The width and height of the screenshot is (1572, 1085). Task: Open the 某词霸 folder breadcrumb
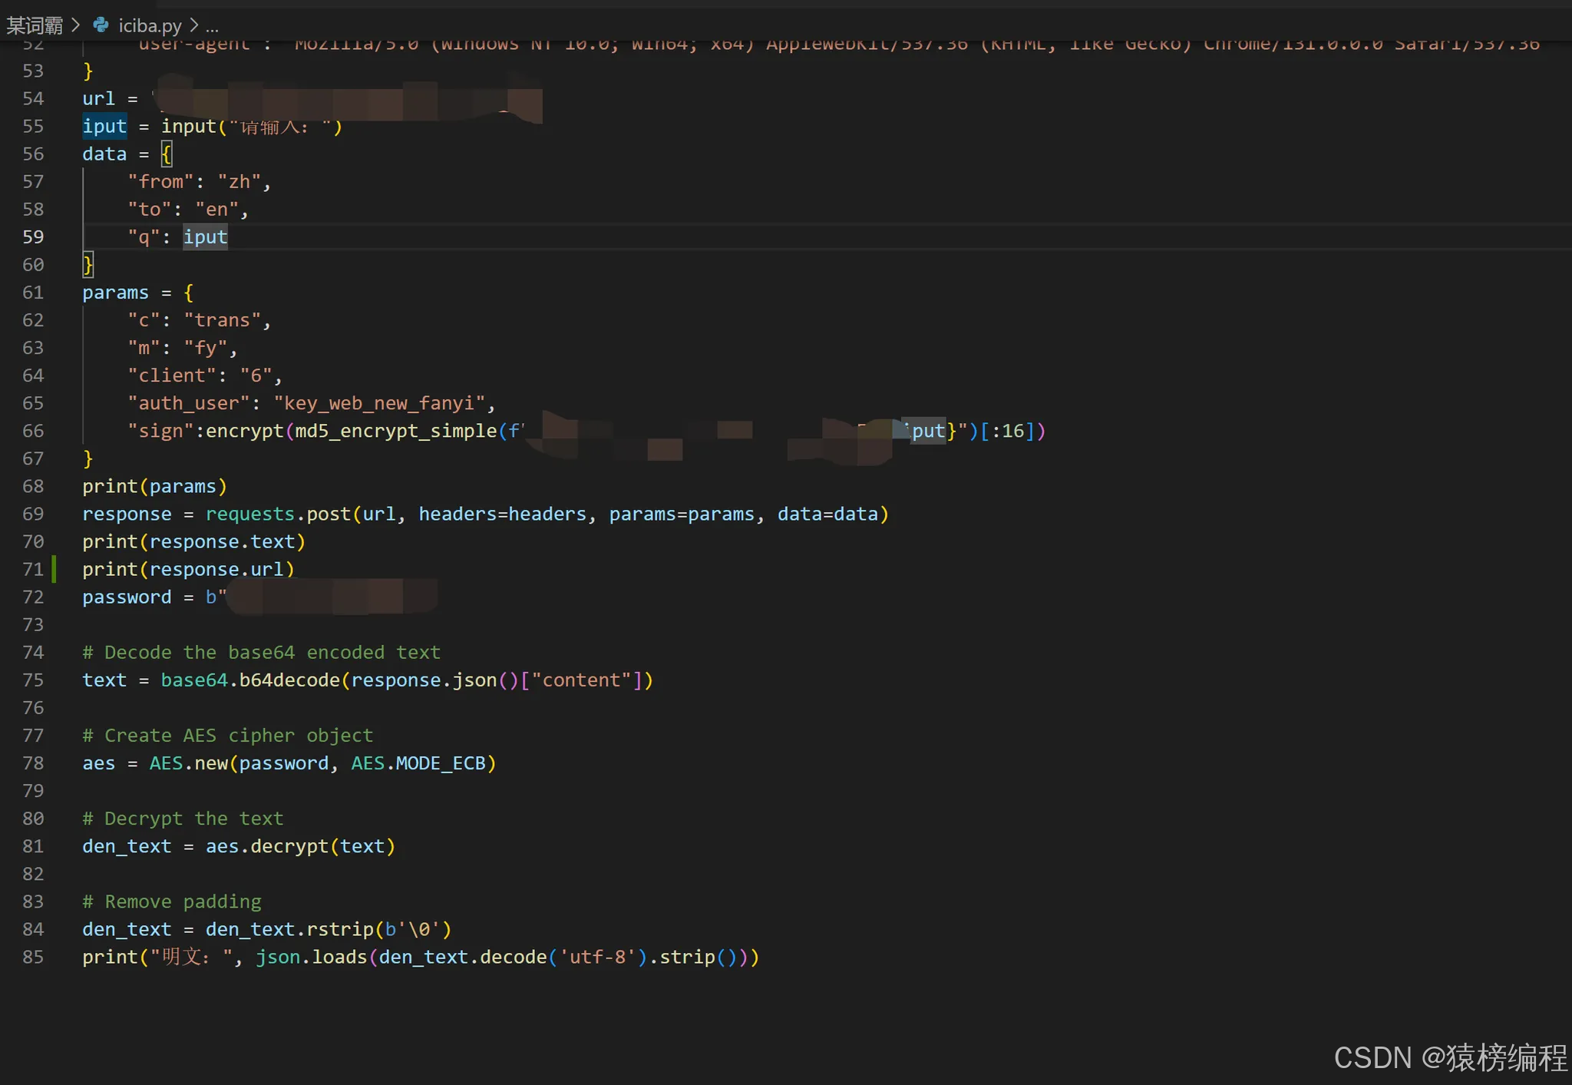35,25
